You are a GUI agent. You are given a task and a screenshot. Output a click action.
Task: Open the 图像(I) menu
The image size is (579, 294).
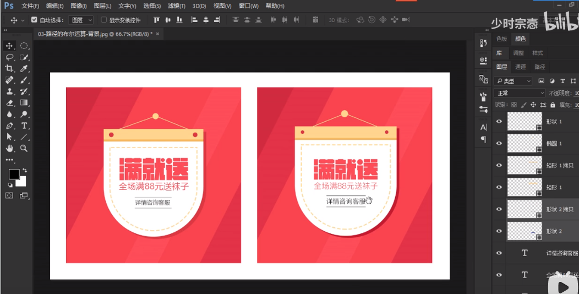(79, 6)
